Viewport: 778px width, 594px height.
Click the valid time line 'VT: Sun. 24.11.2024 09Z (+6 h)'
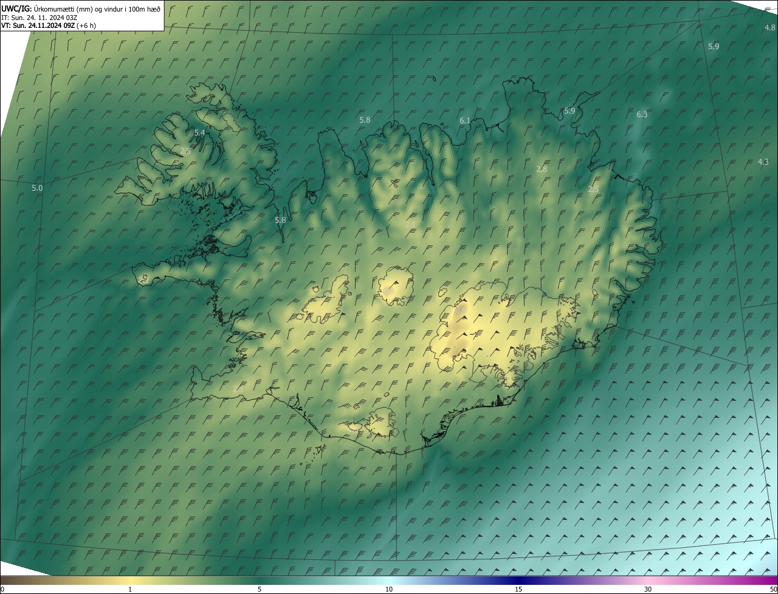click(x=49, y=26)
